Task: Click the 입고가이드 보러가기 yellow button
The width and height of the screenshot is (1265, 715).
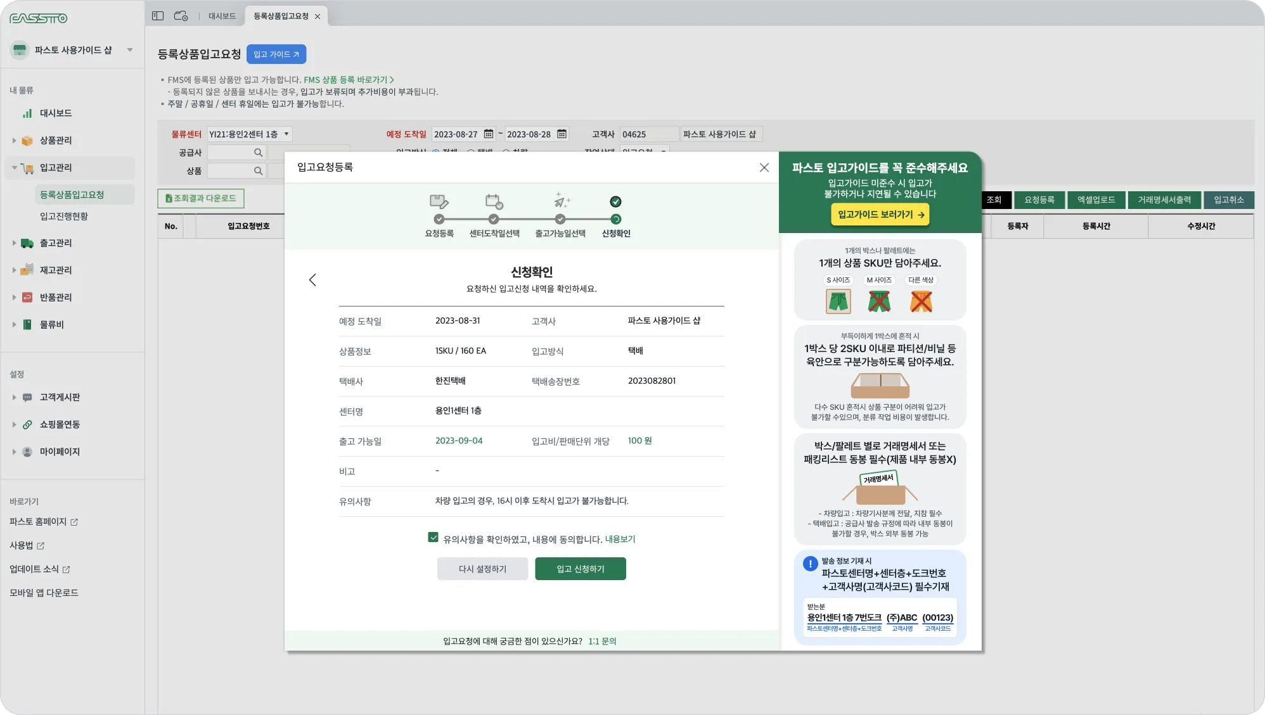Action: (880, 215)
